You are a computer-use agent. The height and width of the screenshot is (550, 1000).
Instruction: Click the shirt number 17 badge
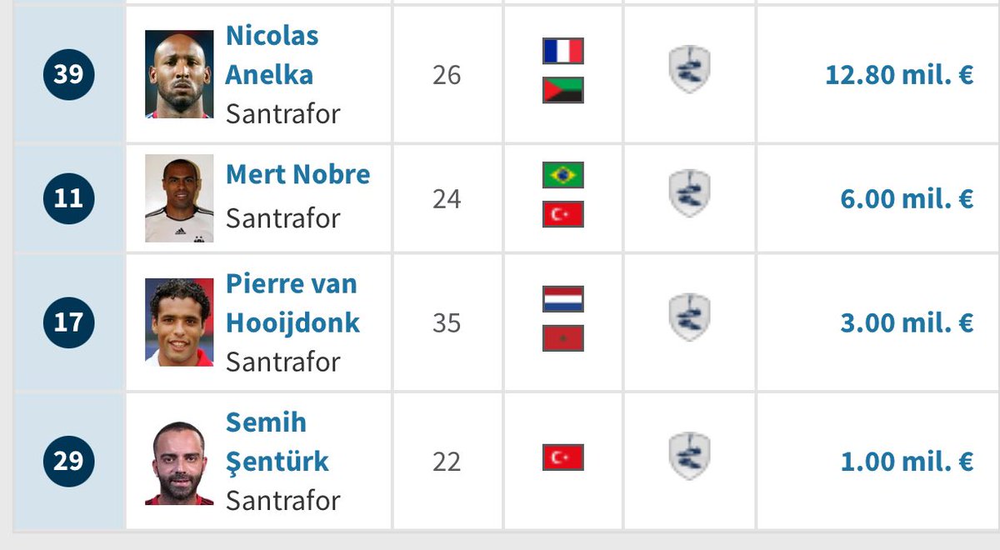68,322
